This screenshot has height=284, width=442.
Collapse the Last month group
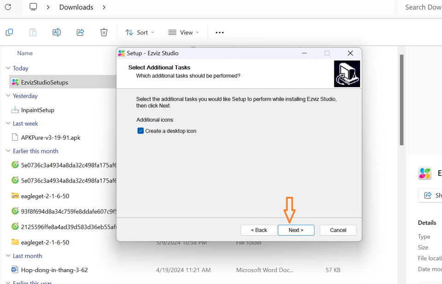8,255
